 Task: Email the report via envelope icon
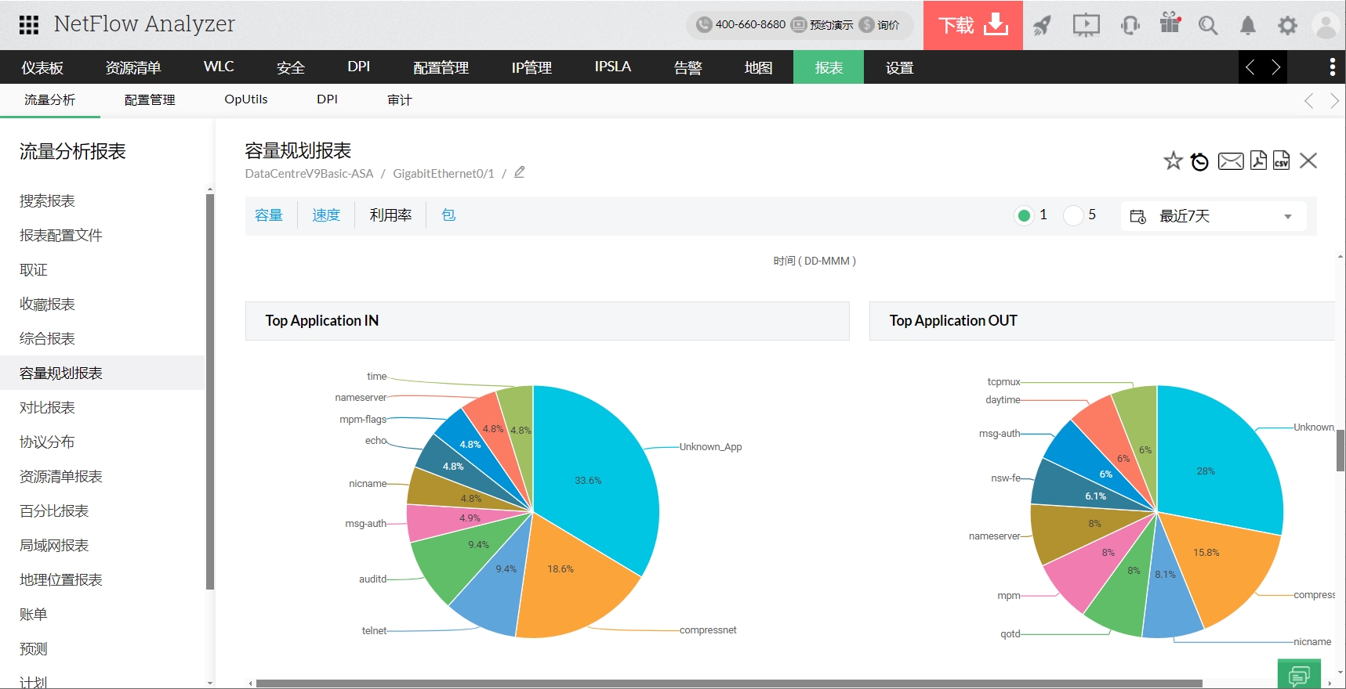tap(1231, 161)
